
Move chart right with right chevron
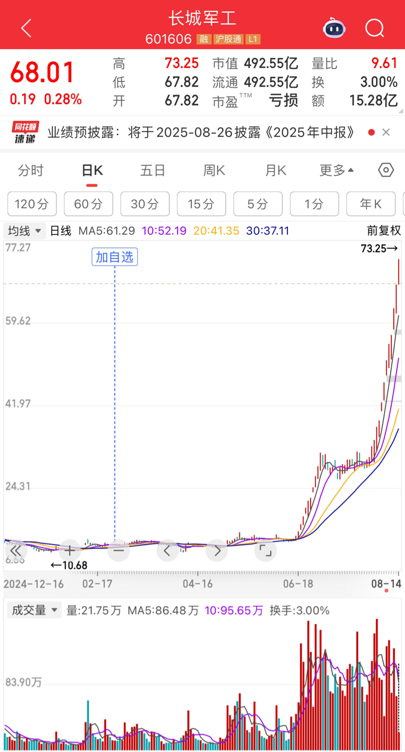coord(217,551)
